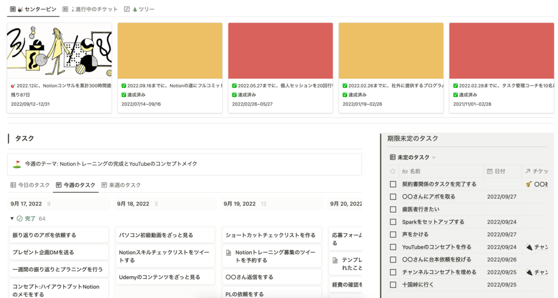Viewport: 558px width, 298px height.
Task: Click page icon on Notionトレーニング募集 card
Action: (x=229, y=253)
